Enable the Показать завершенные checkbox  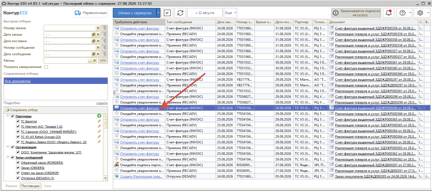[46, 67]
